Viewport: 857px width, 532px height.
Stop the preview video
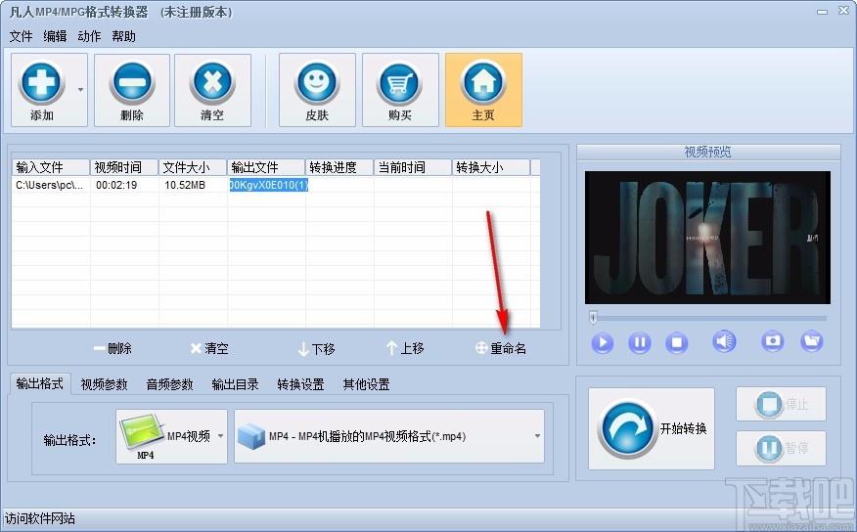pos(677,342)
